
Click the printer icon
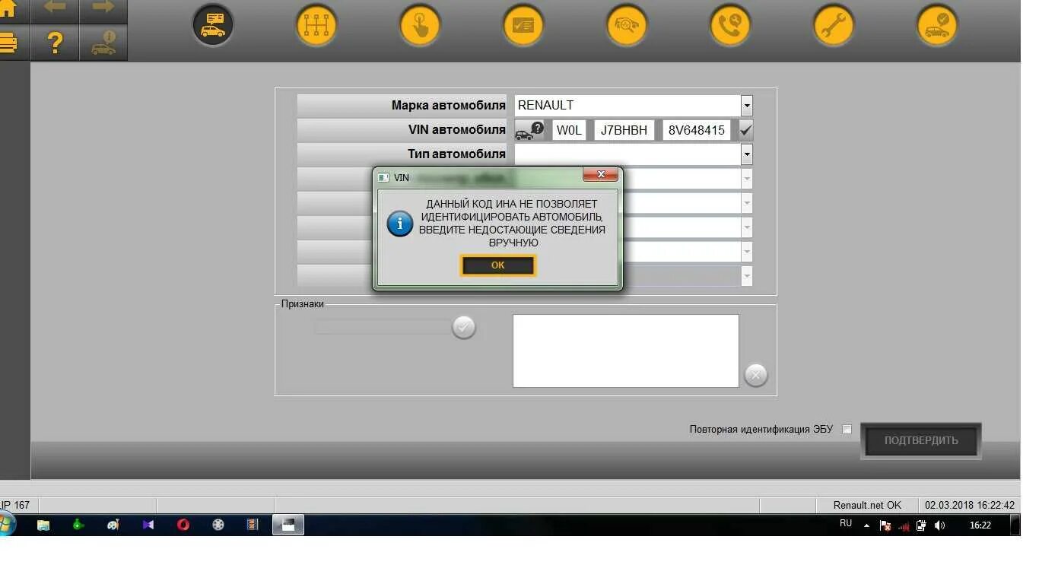click(8, 43)
